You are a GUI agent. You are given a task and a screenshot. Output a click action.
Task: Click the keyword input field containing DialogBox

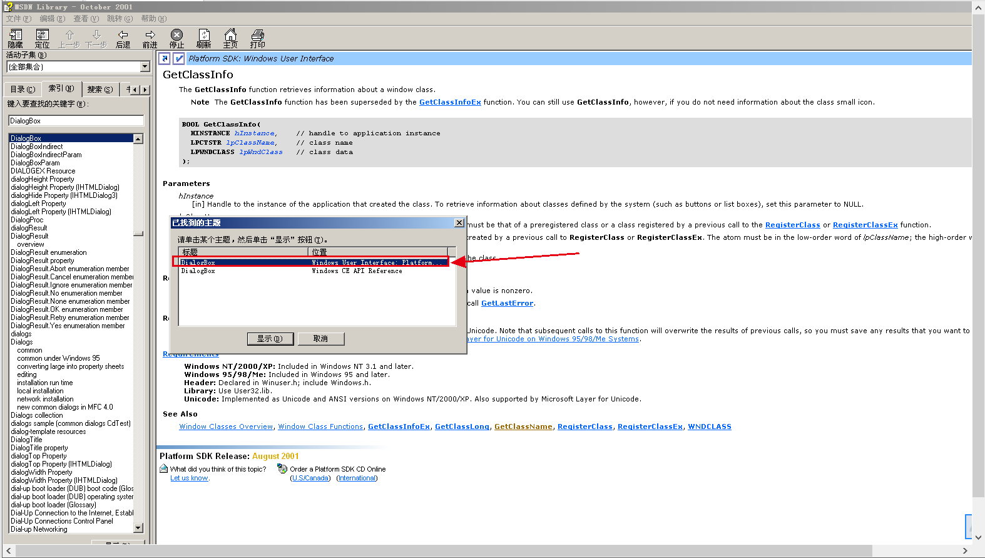coord(76,121)
